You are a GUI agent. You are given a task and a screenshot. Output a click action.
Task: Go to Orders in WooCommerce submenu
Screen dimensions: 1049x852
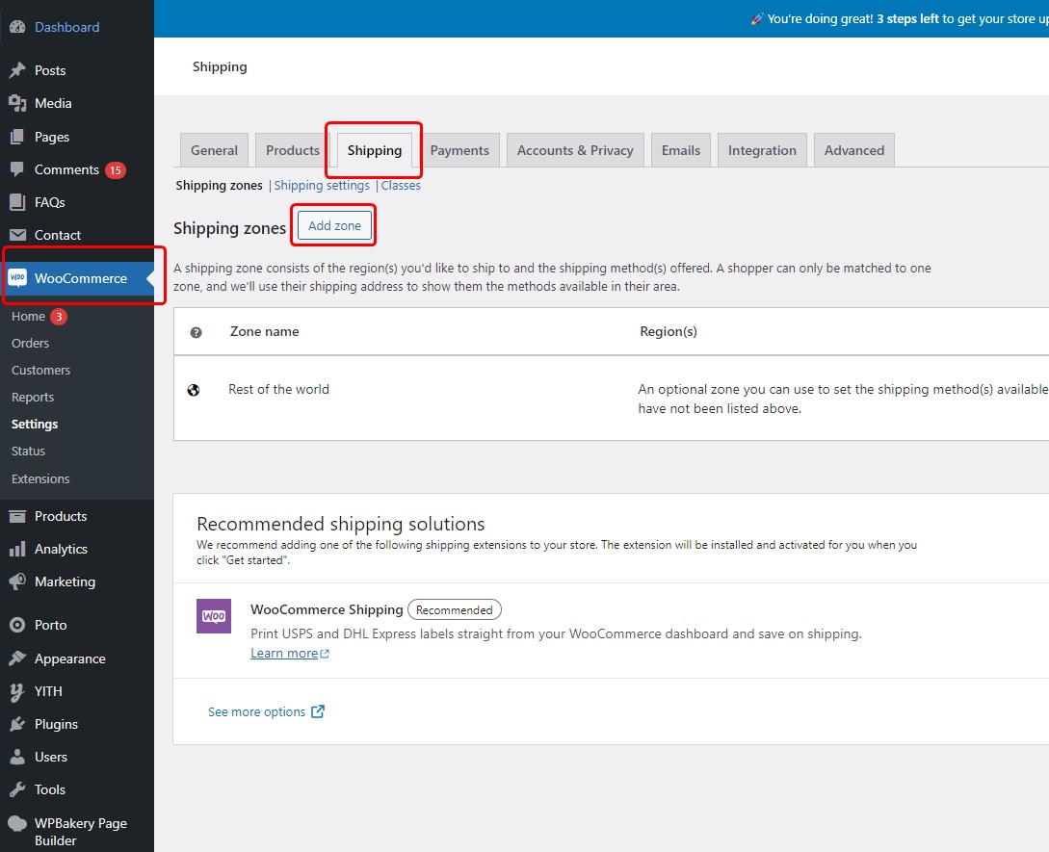tap(31, 343)
